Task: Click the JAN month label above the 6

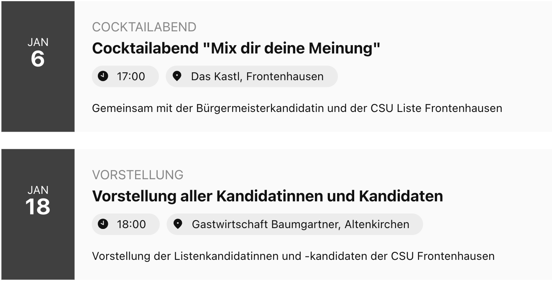Action: (38, 42)
